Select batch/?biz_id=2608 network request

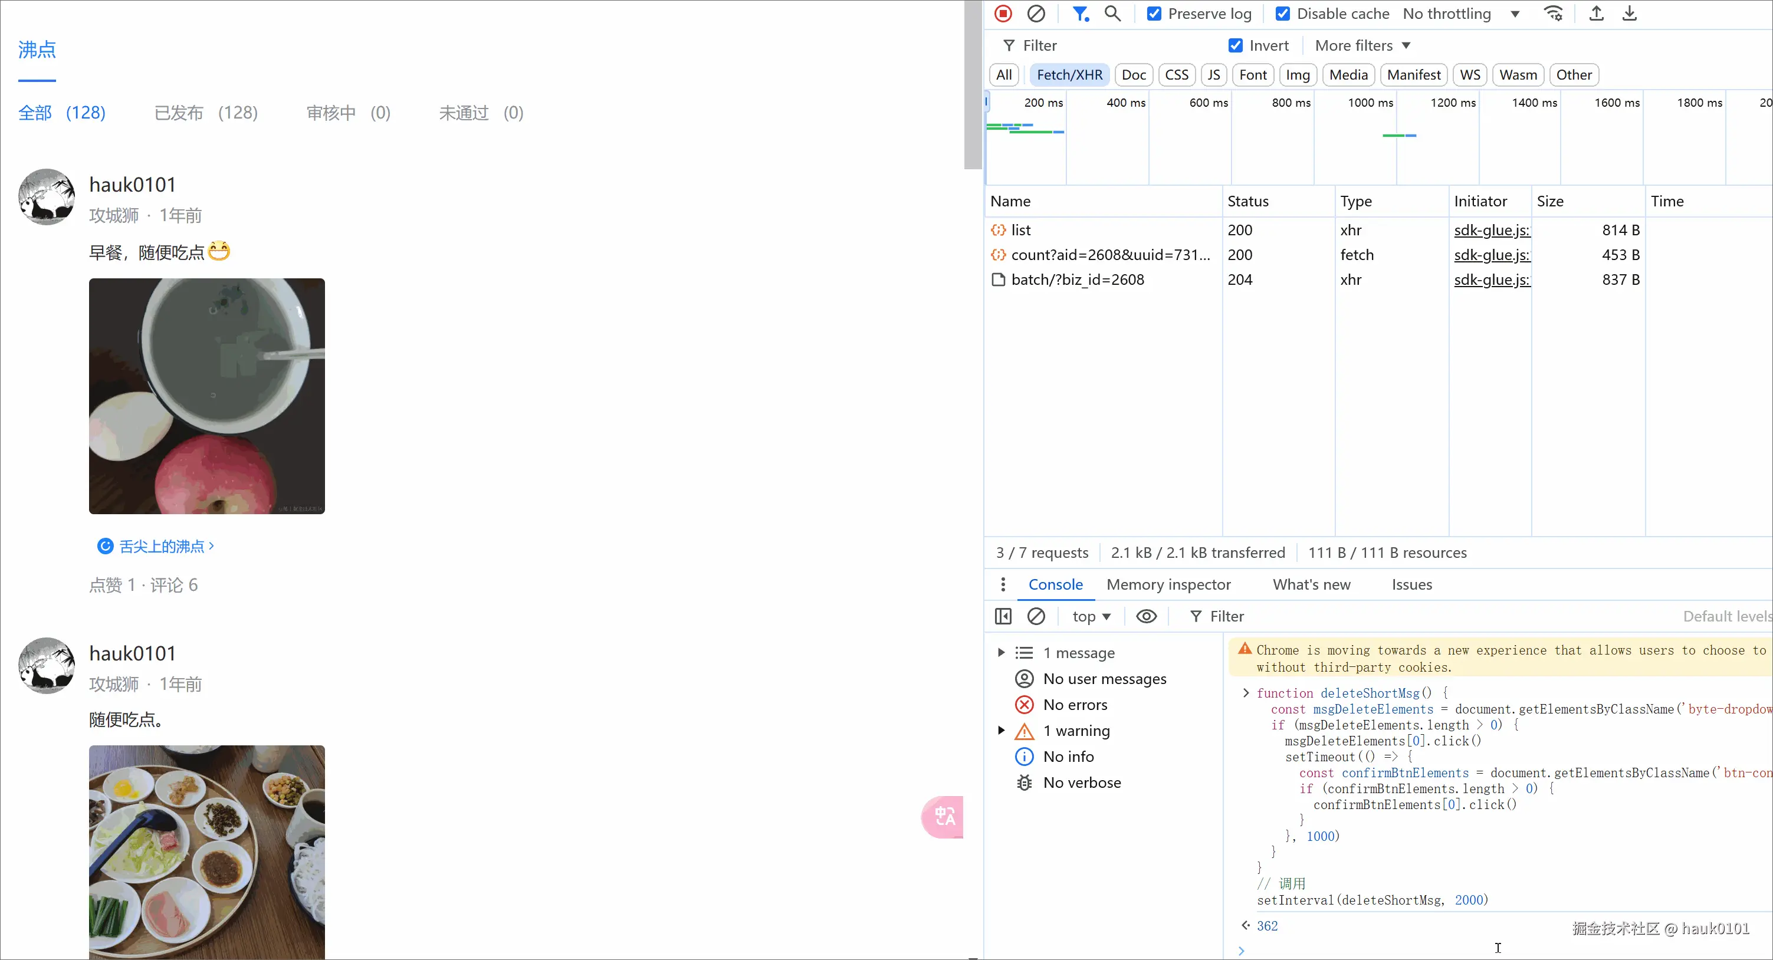[1077, 280]
